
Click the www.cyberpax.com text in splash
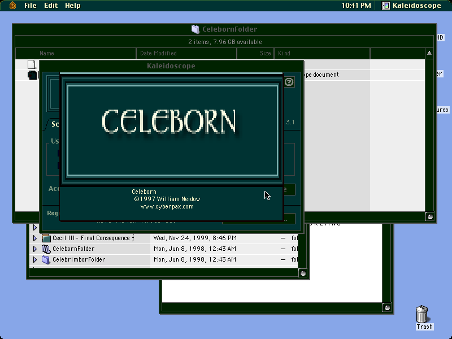167,206
